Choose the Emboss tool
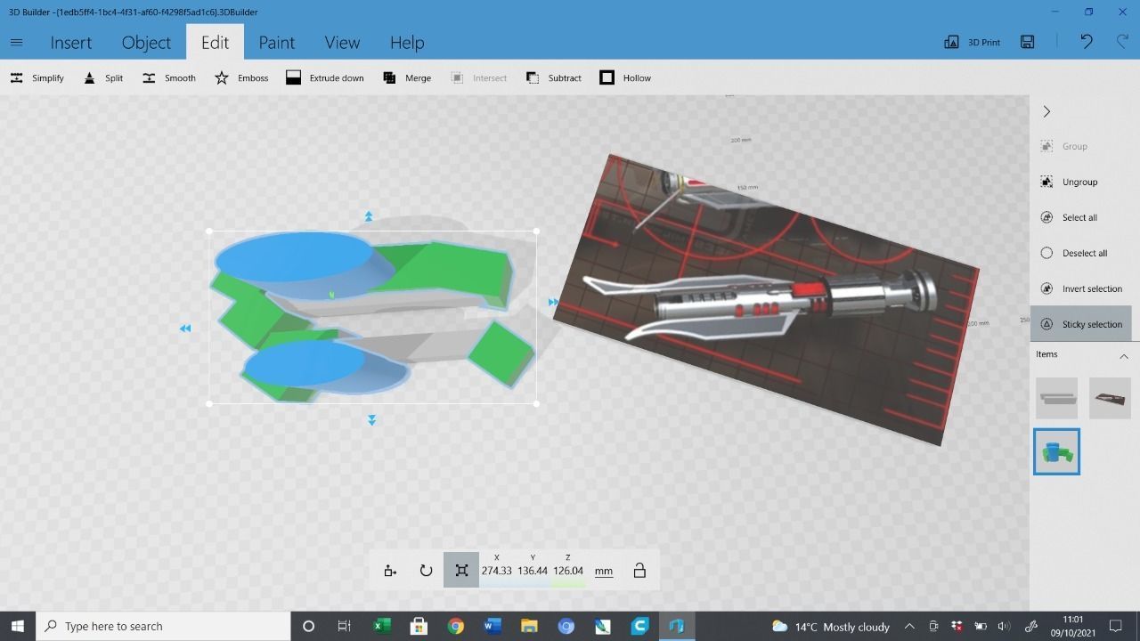Image resolution: width=1140 pixels, height=641 pixels. point(241,77)
